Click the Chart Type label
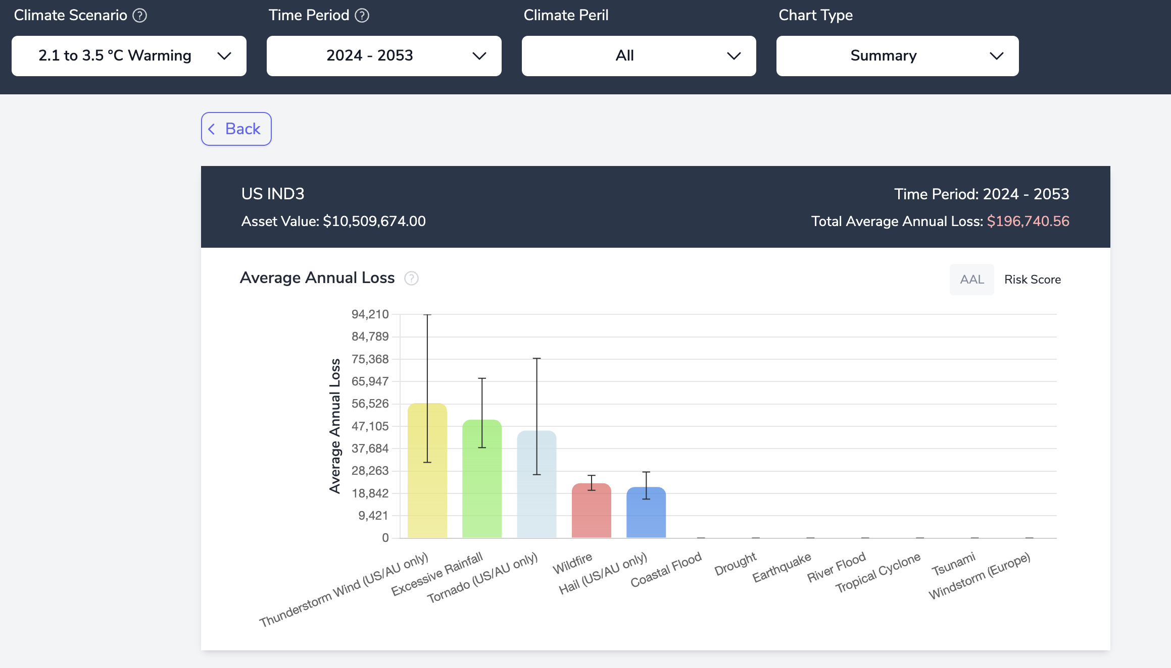1171x668 pixels. point(816,15)
